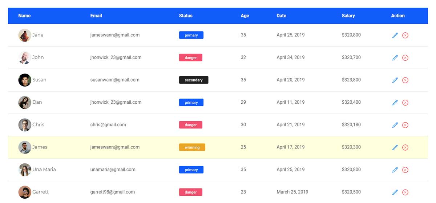Select salary $320,400 in Dan's row
Image resolution: width=436 pixels, height=203 pixels.
pos(351,103)
